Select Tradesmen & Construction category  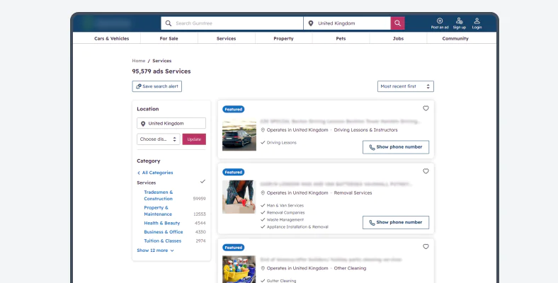pos(158,195)
